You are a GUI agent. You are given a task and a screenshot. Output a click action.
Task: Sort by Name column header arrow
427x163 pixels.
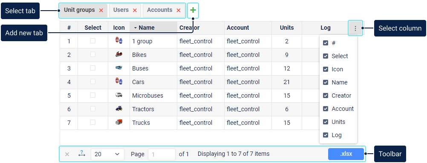136,28
